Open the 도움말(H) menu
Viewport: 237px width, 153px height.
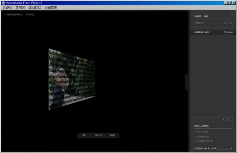coord(51,7)
